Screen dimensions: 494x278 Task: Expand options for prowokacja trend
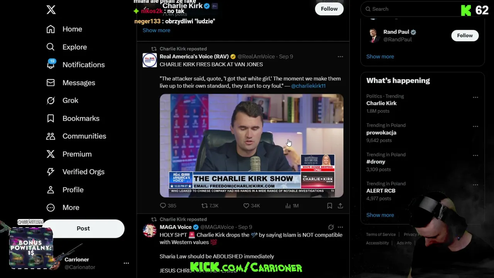pyautogui.click(x=475, y=126)
